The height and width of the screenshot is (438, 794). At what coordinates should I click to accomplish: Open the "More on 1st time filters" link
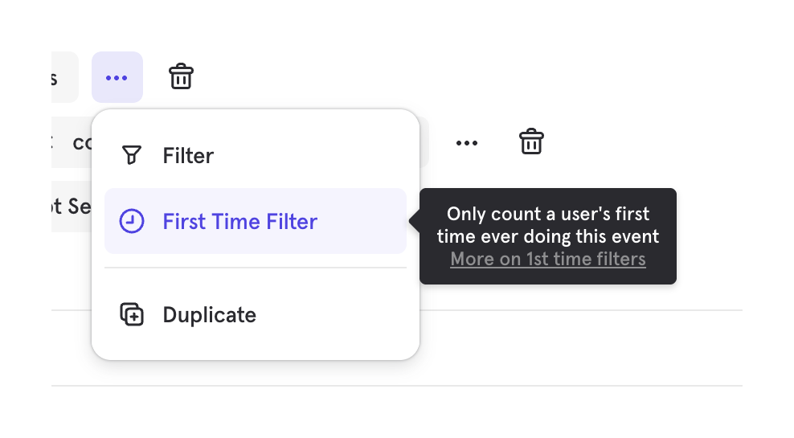click(547, 259)
